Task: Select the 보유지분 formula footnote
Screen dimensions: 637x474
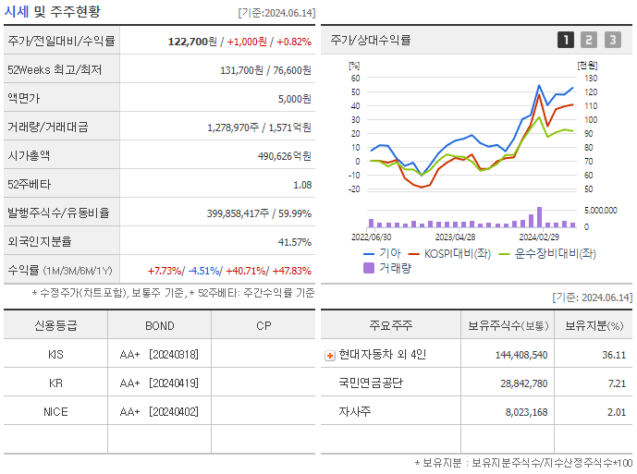Action: click(523, 463)
